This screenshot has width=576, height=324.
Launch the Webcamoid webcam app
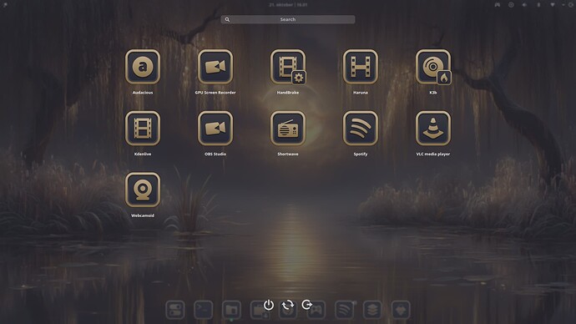tap(143, 190)
